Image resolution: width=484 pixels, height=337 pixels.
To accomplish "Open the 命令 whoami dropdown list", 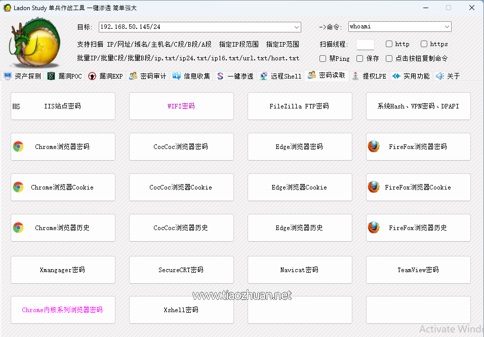I will pos(447,26).
